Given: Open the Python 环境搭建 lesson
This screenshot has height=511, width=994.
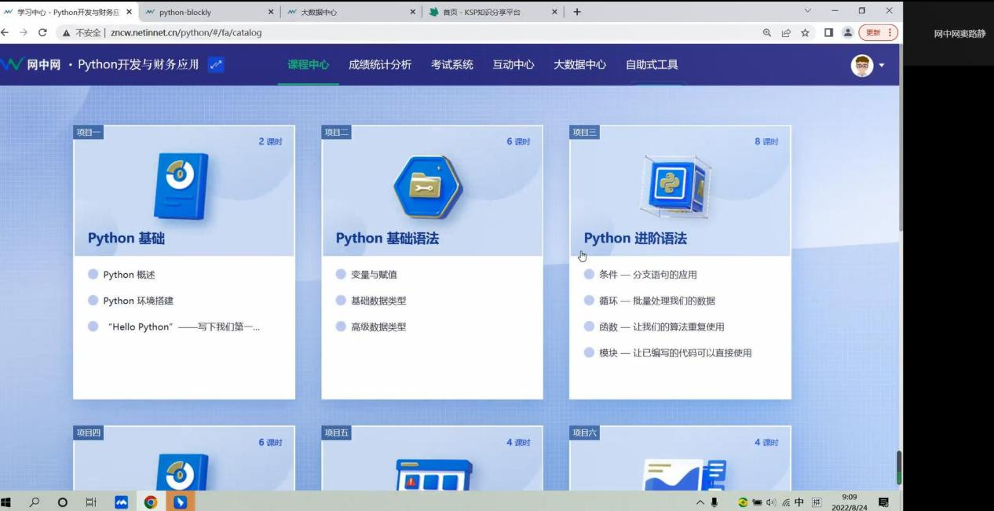Looking at the screenshot, I should [x=138, y=301].
